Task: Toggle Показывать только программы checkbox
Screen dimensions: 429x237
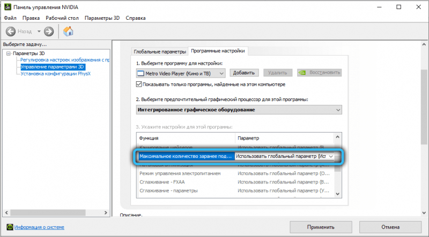Action: click(x=139, y=85)
